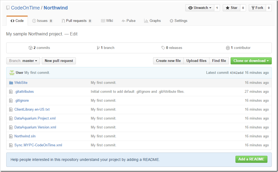Image resolution: width=278 pixels, height=172 pixels.
Task: Edit the repository description
Action: tap(74, 34)
